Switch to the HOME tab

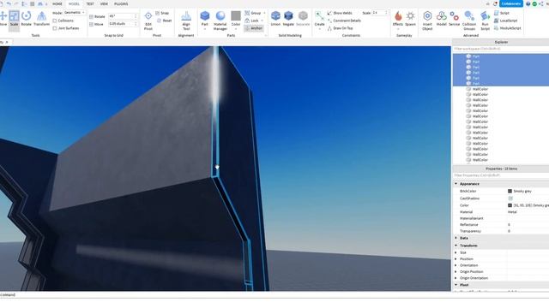click(57, 3)
